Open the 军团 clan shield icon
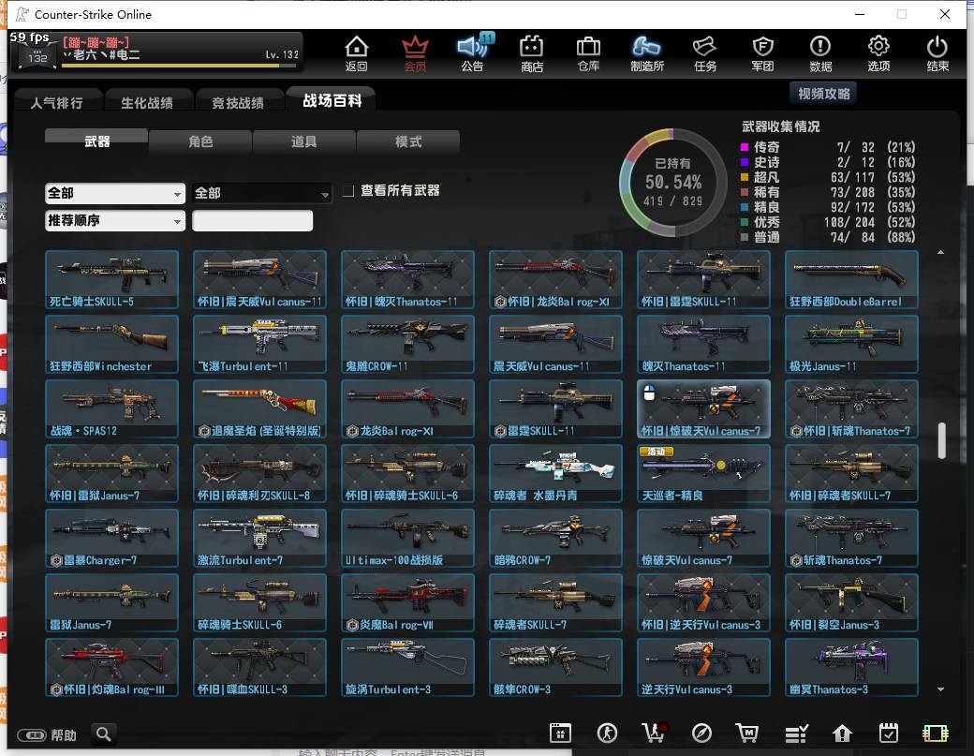Image resolution: width=974 pixels, height=756 pixels. click(762, 52)
